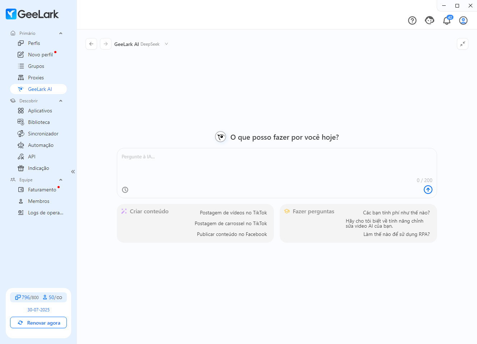Image resolution: width=477 pixels, height=344 pixels.
Task: Open chat history clock icon
Action: click(125, 190)
